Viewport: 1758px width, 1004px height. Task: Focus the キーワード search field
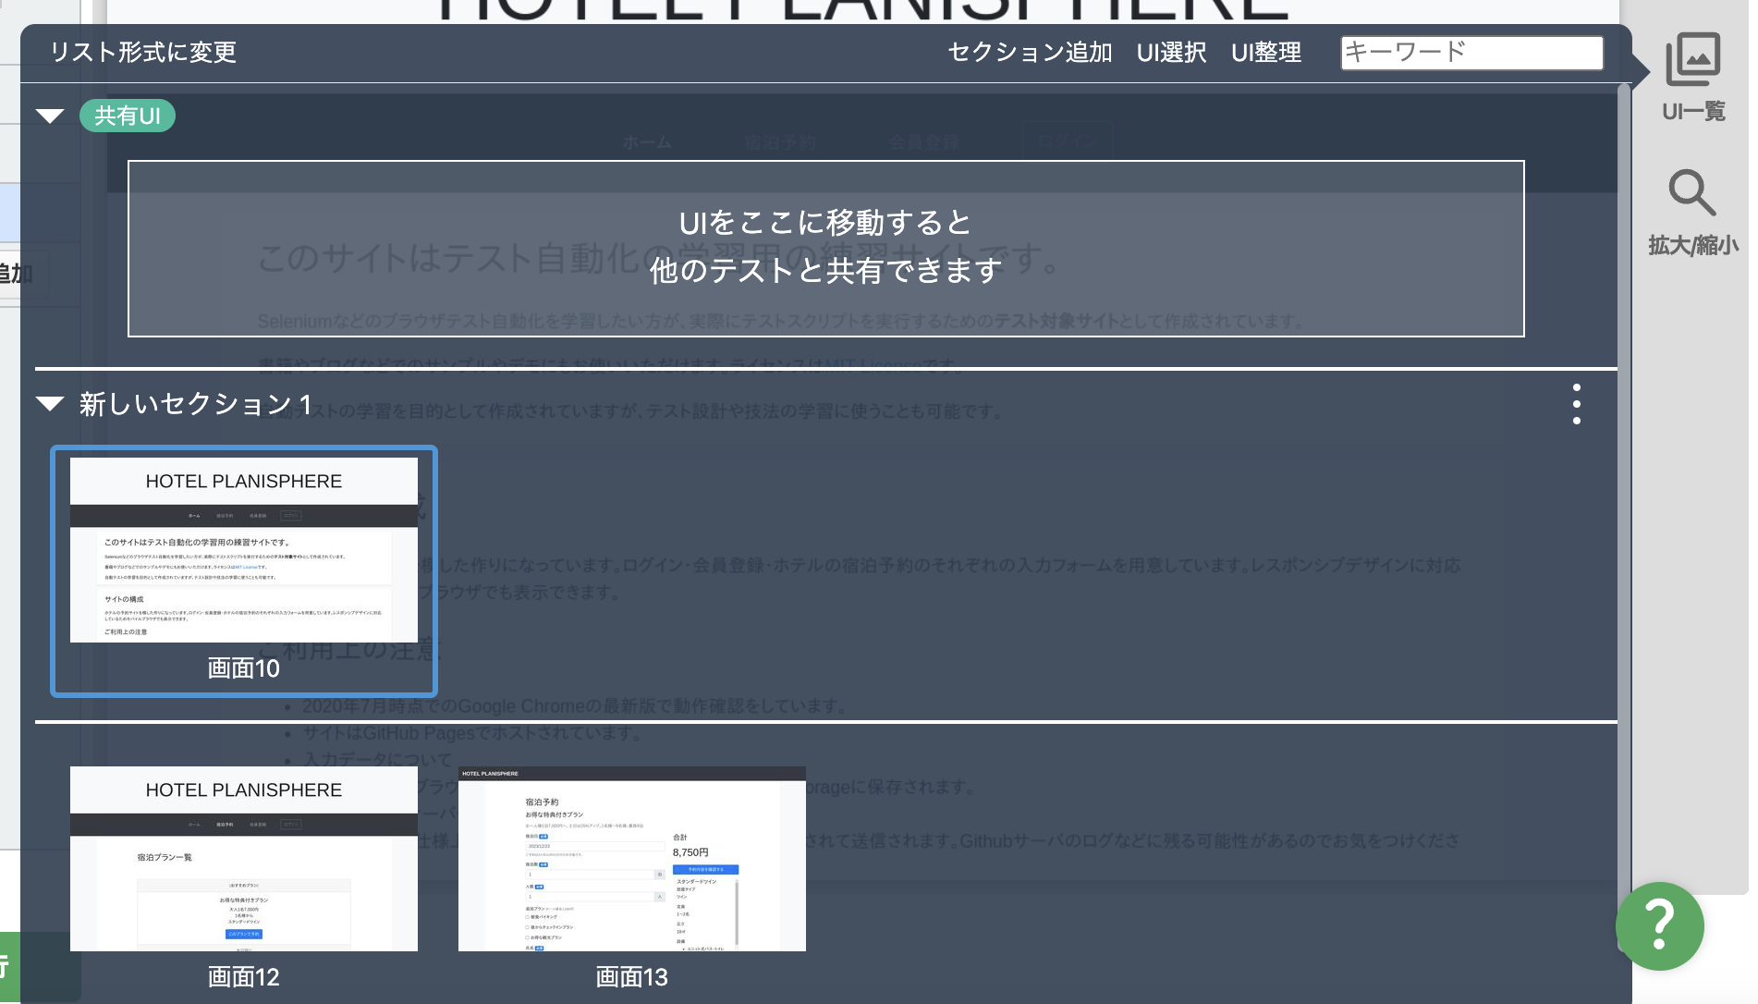[1471, 52]
